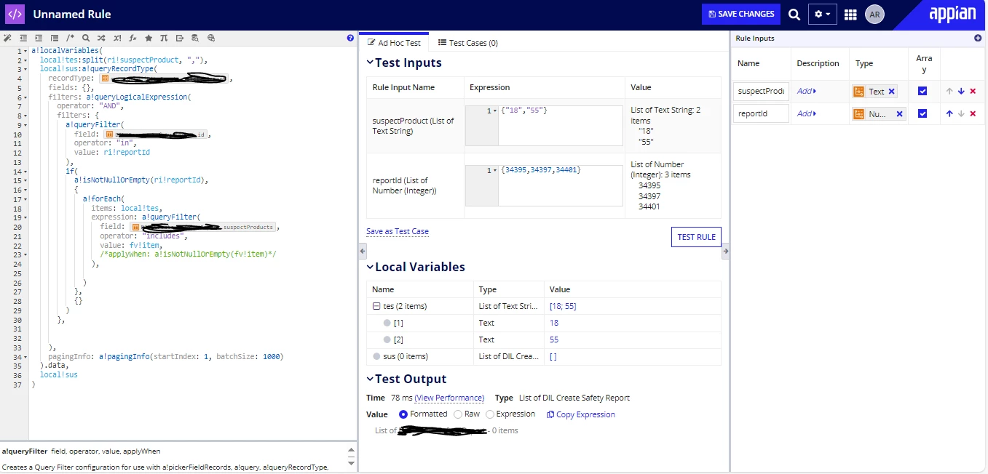
Task: Delete suspectProduct rule input red X
Action: coord(973,92)
